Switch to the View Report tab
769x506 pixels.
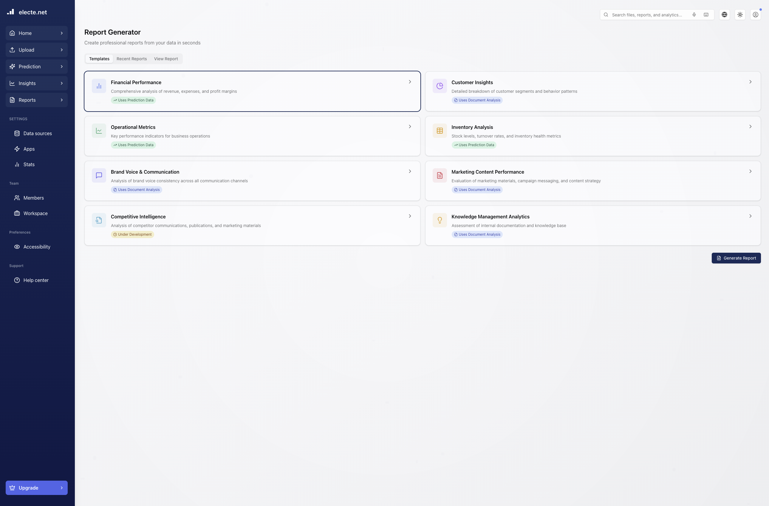coord(166,59)
